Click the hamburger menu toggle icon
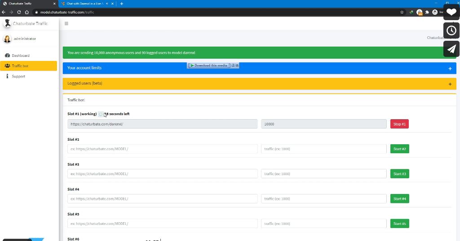Image resolution: width=460 pixels, height=241 pixels. coord(66,23)
